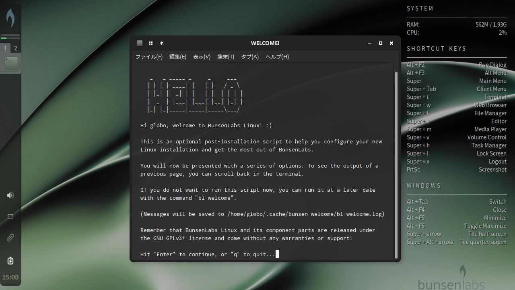Open the ヘルプ(H) menu
This screenshot has width=515, height=290.
pos(277,57)
